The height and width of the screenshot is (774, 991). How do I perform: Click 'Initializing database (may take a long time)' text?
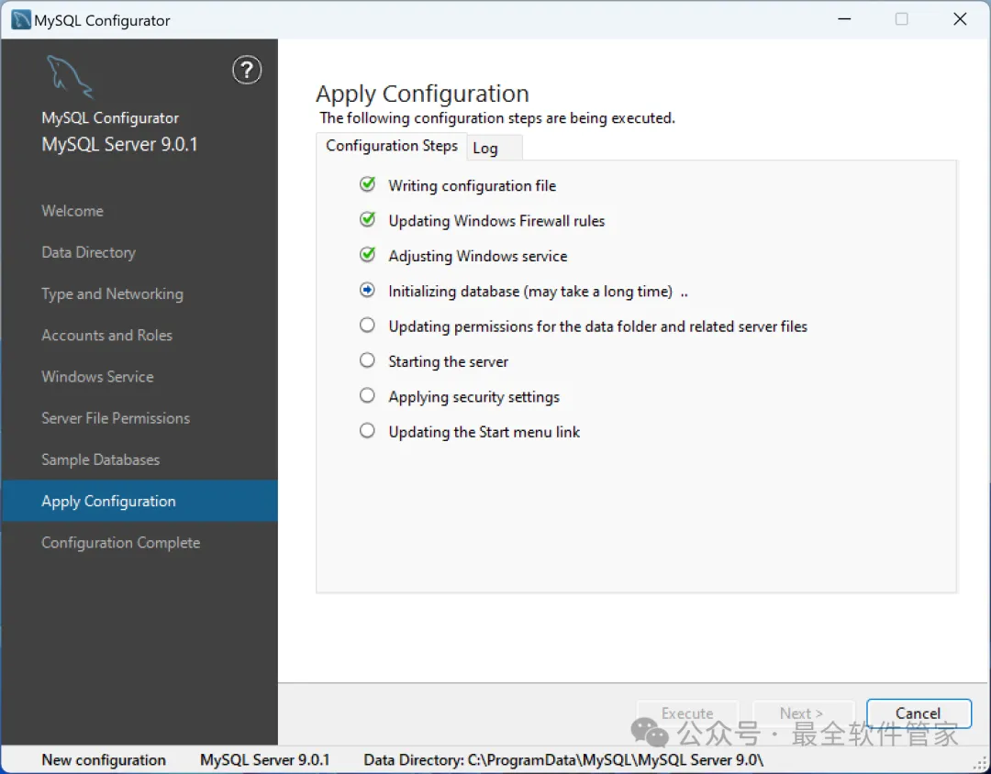(530, 292)
